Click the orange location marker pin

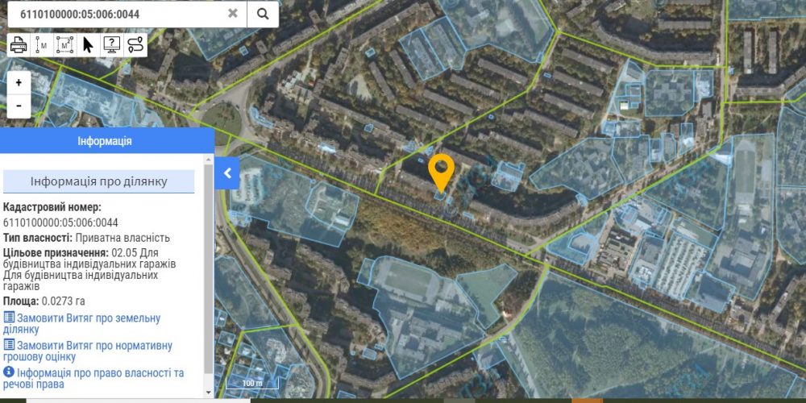tap(442, 172)
